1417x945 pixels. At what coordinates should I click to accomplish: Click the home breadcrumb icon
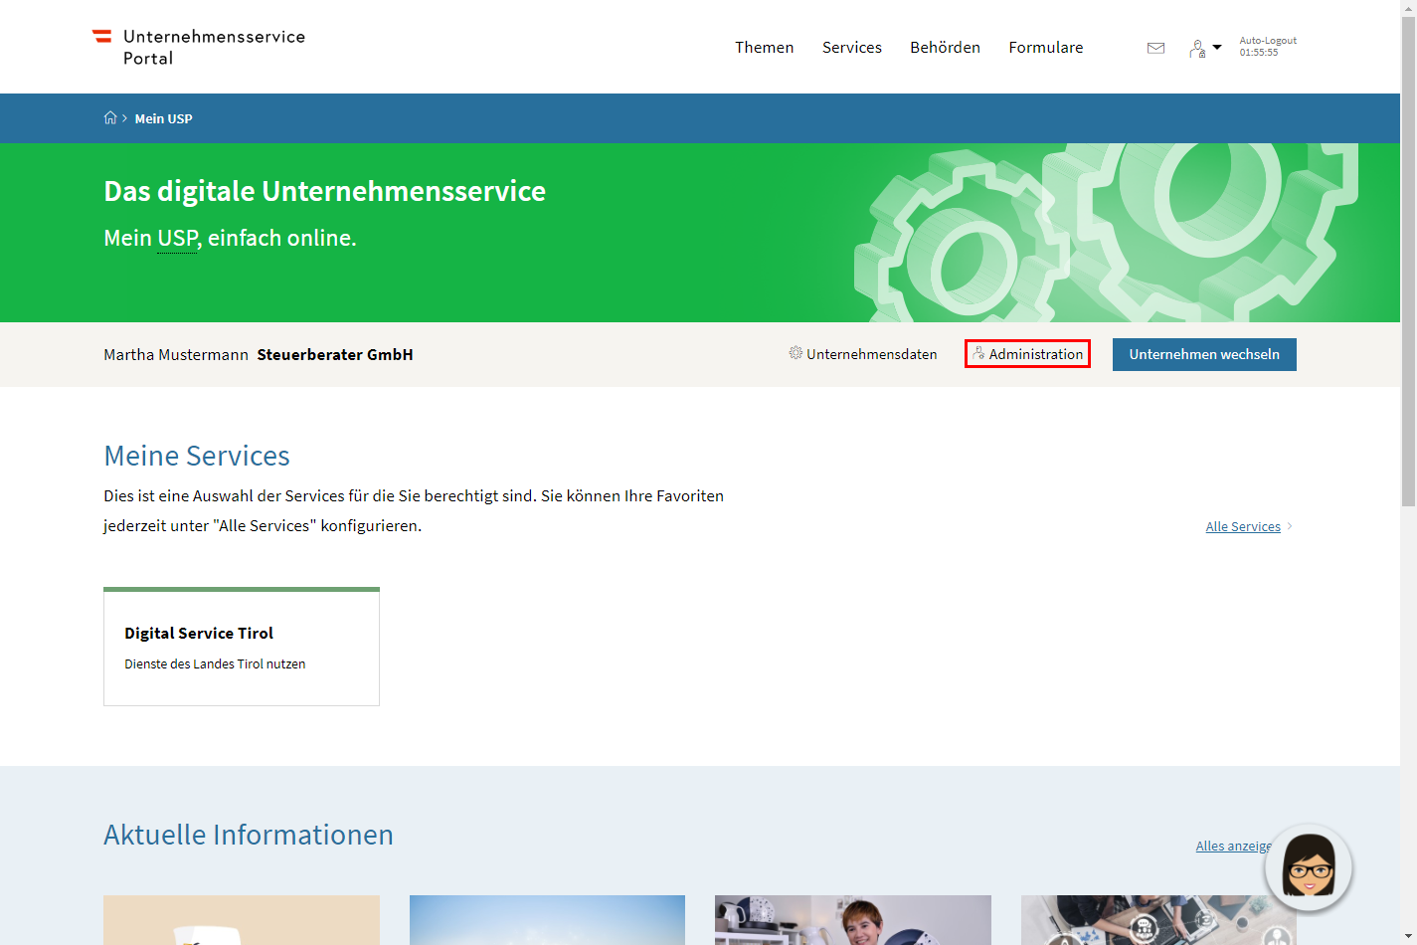point(110,118)
